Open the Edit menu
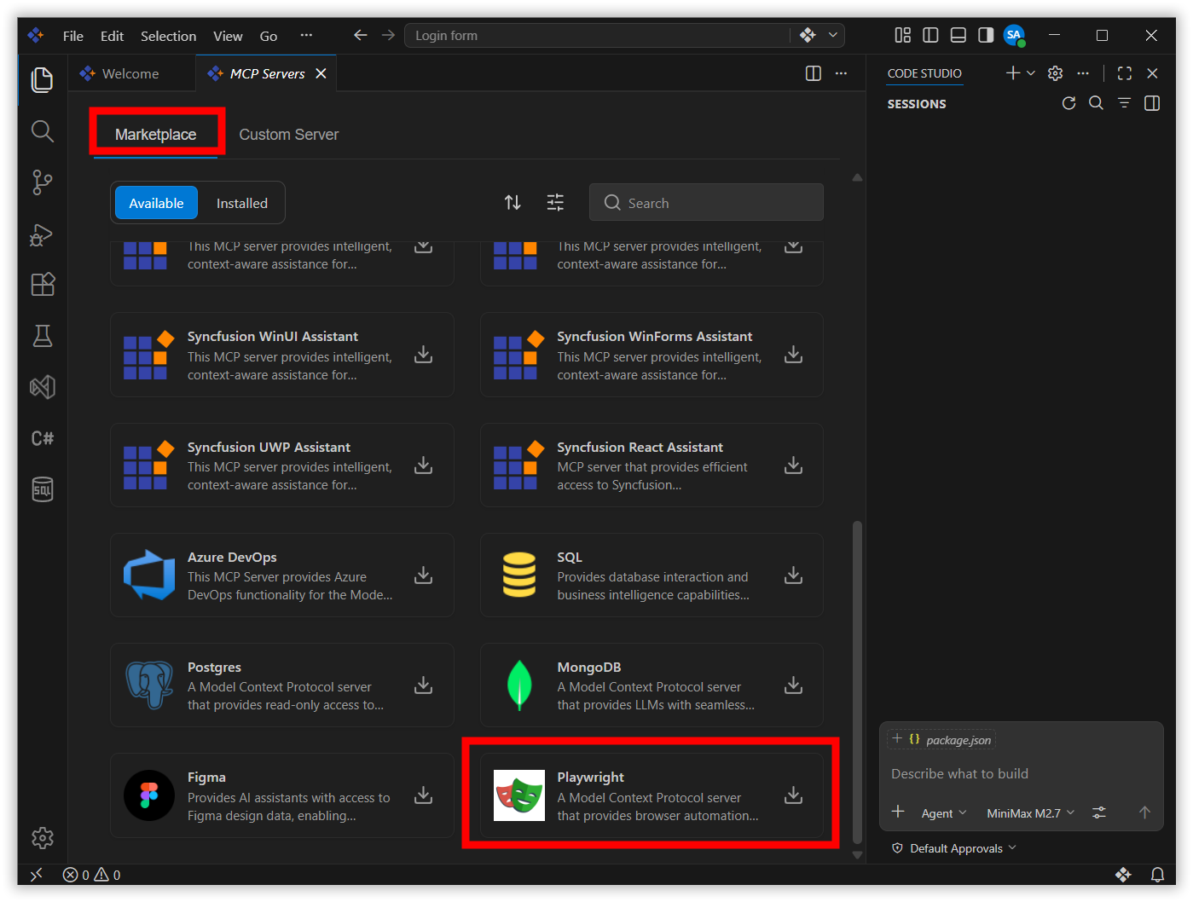The height and width of the screenshot is (902, 1193). coord(112,36)
